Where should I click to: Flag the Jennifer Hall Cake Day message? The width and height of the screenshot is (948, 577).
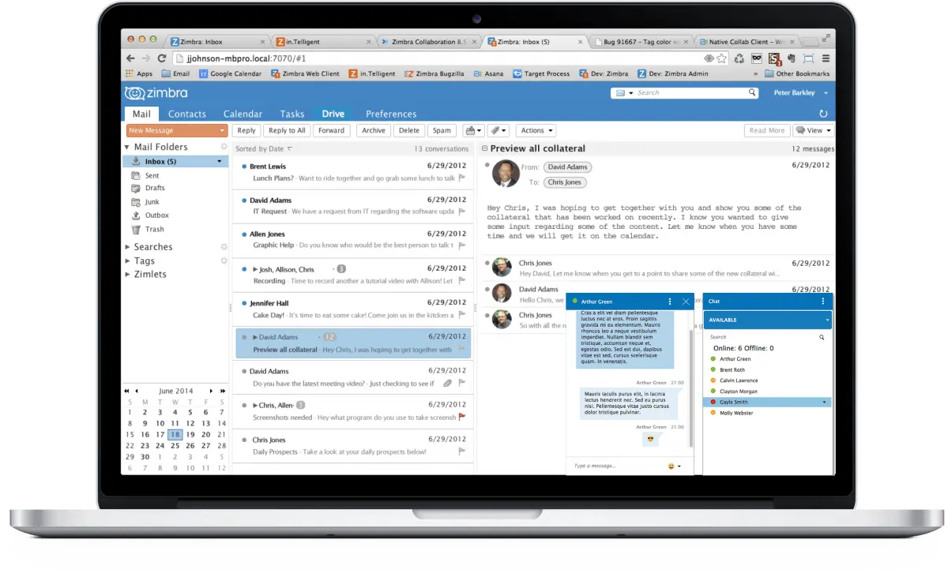[x=462, y=315]
